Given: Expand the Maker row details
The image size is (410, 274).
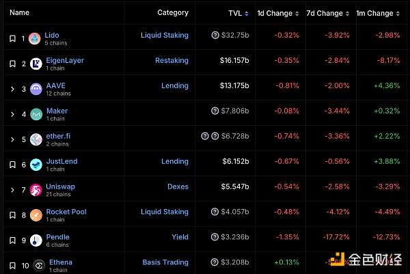Looking at the screenshot, I should click(12, 114).
